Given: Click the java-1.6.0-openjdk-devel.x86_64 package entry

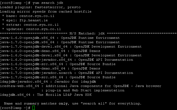Looking at the screenshot, I should (71, 55).
